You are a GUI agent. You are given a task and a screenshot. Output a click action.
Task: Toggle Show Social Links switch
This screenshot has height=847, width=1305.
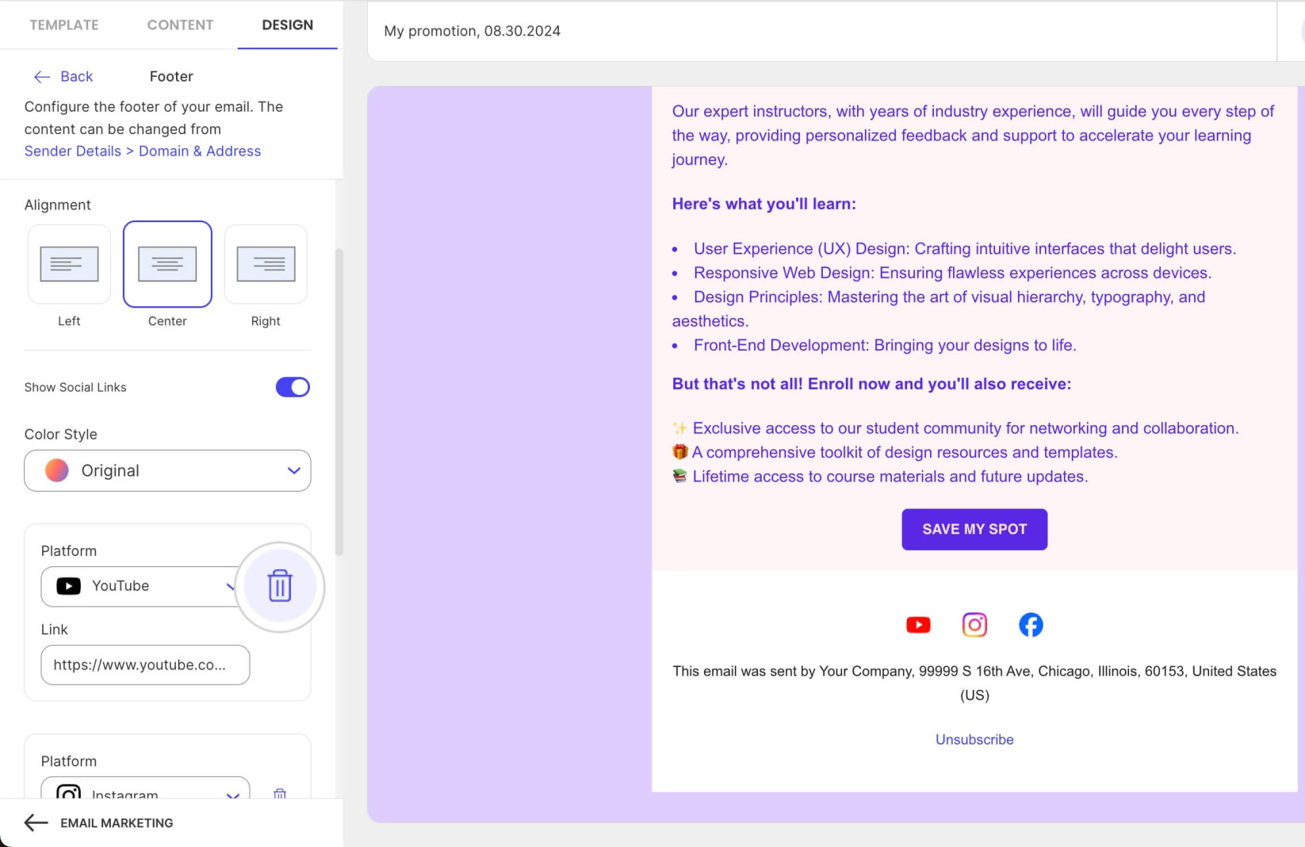[293, 387]
